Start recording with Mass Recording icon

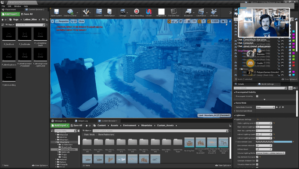(x=137, y=12)
